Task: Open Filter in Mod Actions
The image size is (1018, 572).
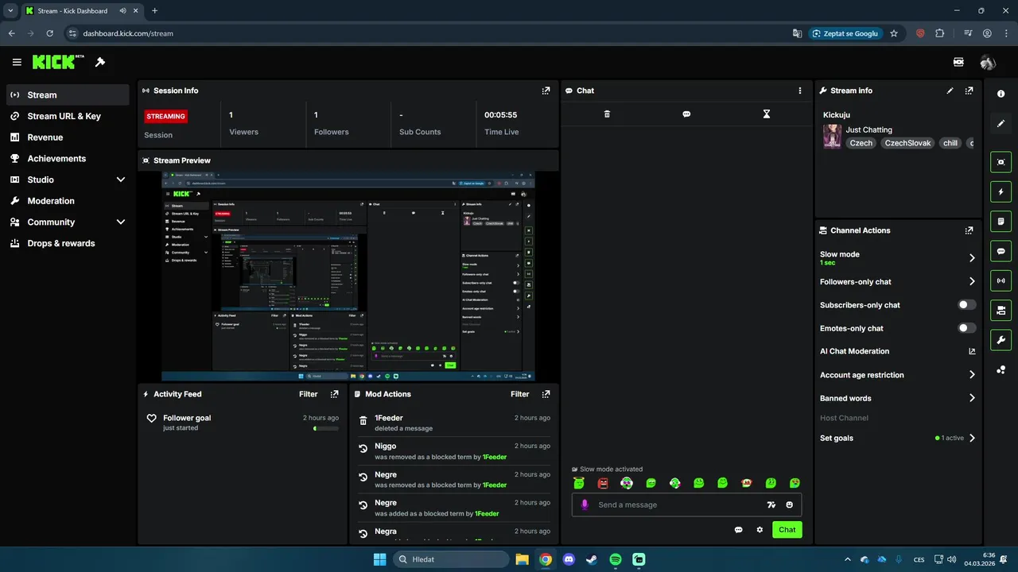Action: pos(520,394)
